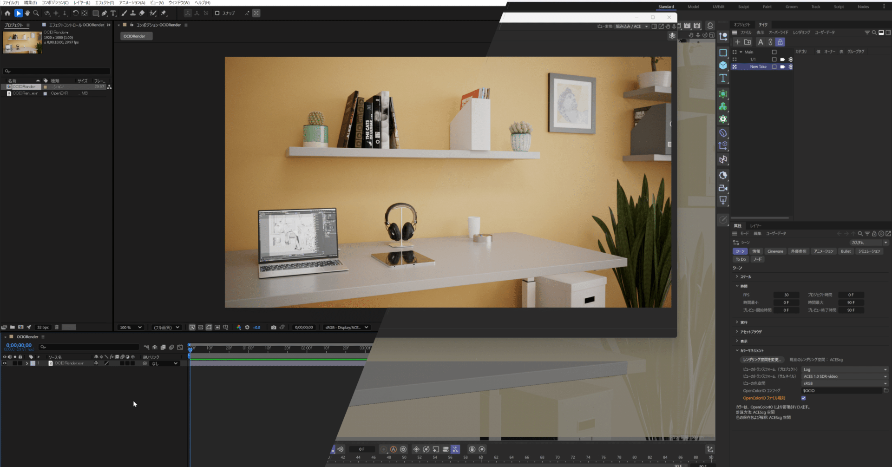Switch to the レイヤー tab in the attribute manager
Viewport: 892px width, 467px height.
click(x=756, y=225)
